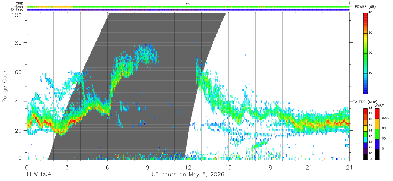The width and height of the screenshot is (393, 181).
Task: Pick the green middle of the power colorbar
Action: pyautogui.click(x=365, y=53)
